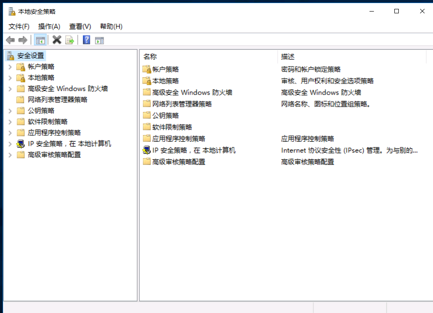This screenshot has height=313, width=433.
Task: Expand the 帐户策略 tree node
Action: click(x=10, y=67)
